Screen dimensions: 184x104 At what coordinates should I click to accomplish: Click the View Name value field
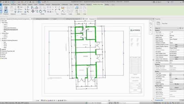[177, 89]
